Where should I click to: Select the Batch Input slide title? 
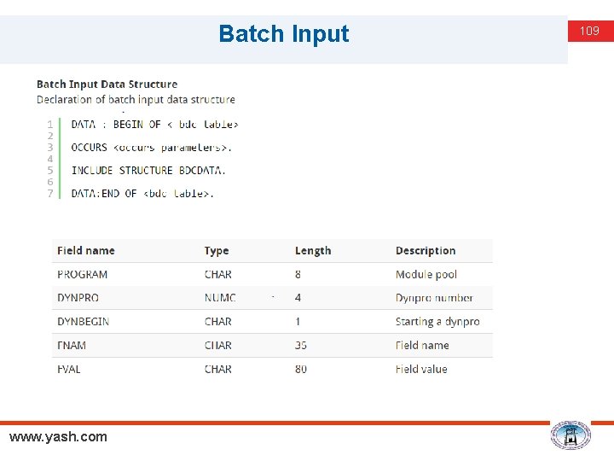point(284,33)
